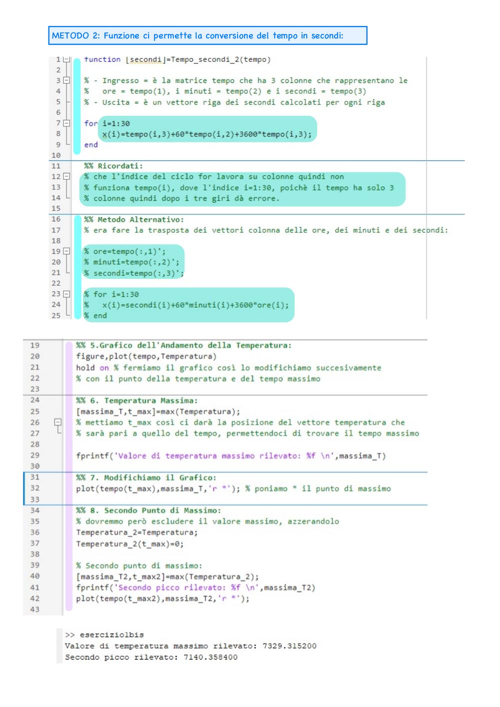The height and width of the screenshot is (707, 500).
Task: Click the [massima_T2,t_max2]=max(Temperatura_2); line
Action: (167, 577)
